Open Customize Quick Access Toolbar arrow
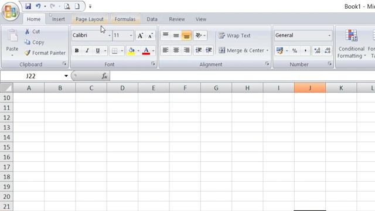 pyautogui.click(x=90, y=6)
